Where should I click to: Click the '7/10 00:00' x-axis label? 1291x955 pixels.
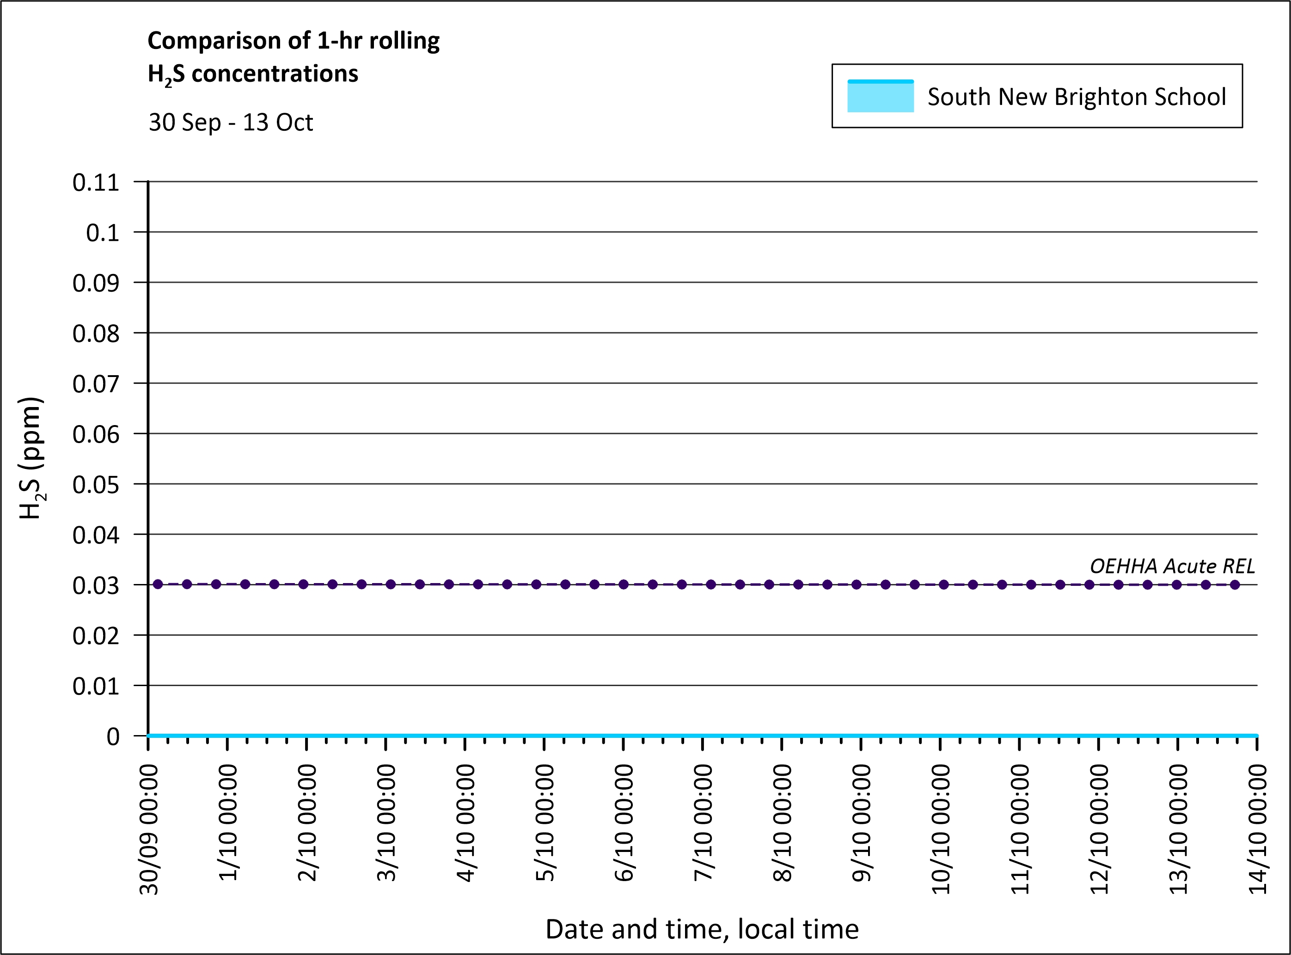703,822
